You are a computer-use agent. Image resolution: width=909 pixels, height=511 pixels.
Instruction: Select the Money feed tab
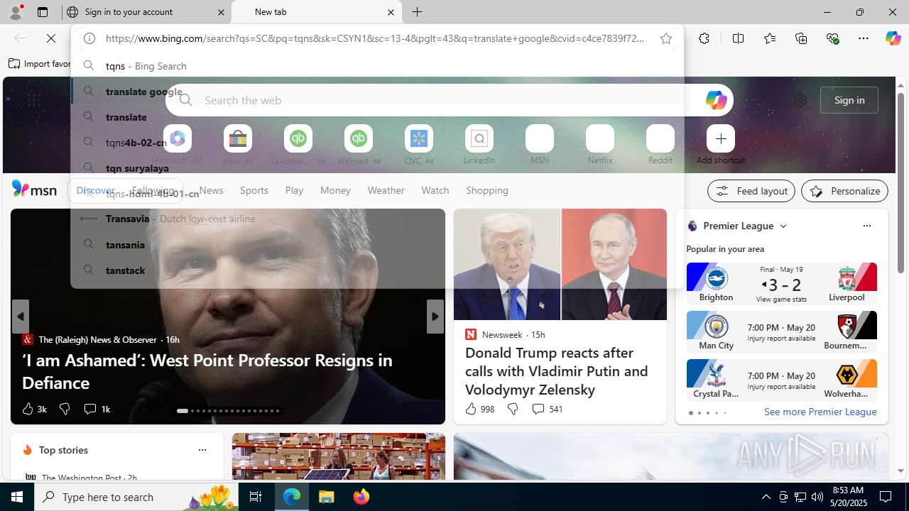[335, 190]
